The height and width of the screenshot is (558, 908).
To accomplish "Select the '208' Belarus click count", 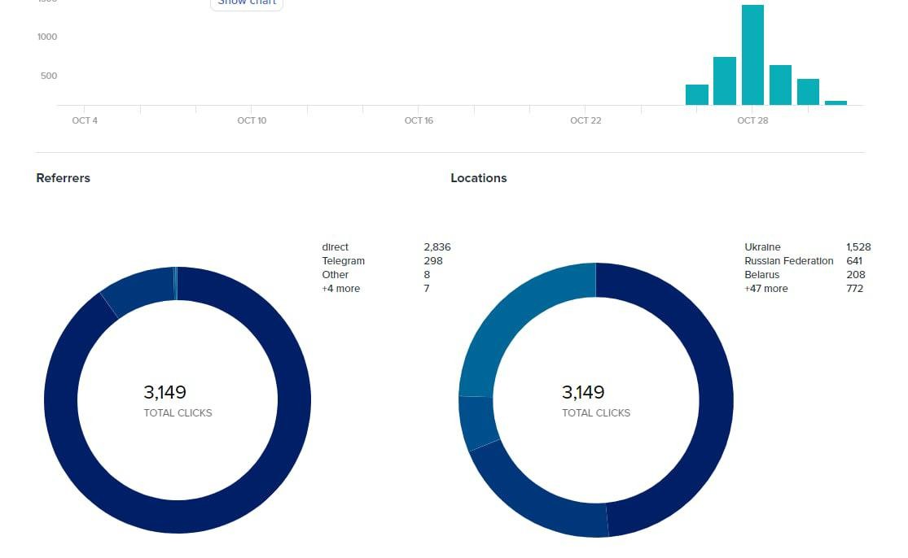I will (855, 275).
